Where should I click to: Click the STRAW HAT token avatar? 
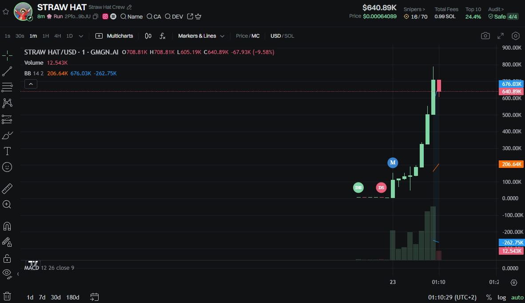coord(23,12)
